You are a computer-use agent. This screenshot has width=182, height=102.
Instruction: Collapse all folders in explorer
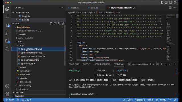tap(63, 24)
